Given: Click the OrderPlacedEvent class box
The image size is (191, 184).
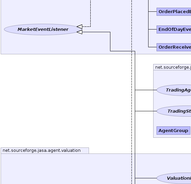Looking at the screenshot, I should [174, 12].
